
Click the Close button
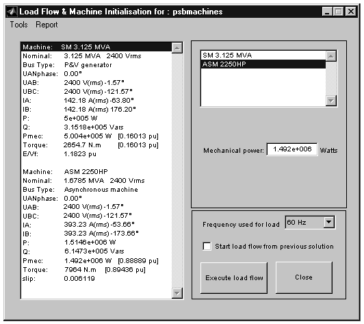pyautogui.click(x=304, y=277)
